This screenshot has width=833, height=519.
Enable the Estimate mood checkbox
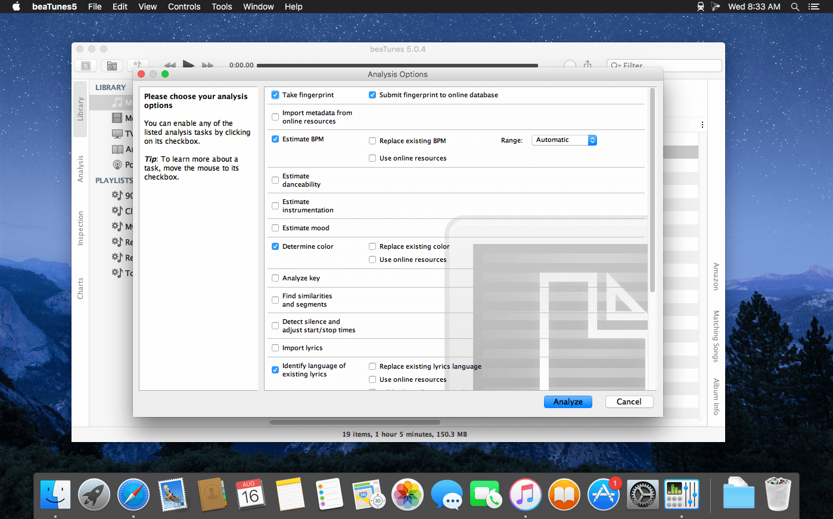275,228
